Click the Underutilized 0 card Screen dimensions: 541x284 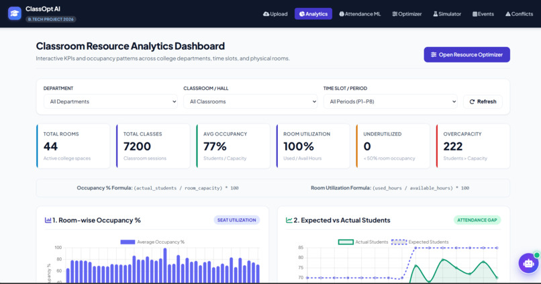pos(393,146)
